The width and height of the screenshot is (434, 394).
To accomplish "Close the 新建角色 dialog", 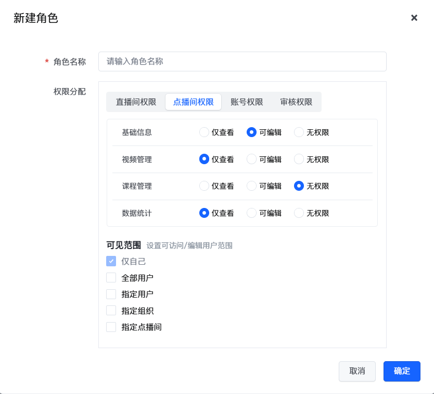I will click(x=414, y=18).
